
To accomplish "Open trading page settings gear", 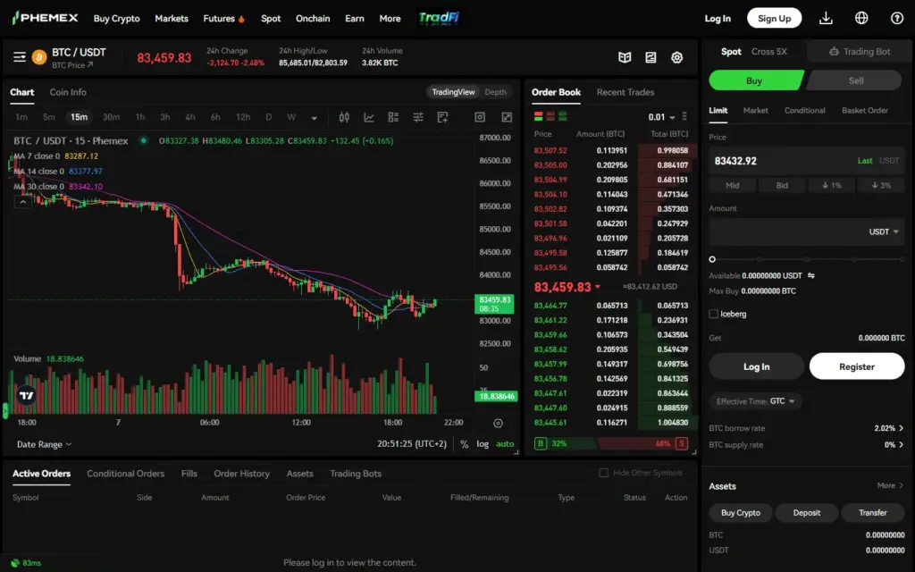I will pos(677,57).
